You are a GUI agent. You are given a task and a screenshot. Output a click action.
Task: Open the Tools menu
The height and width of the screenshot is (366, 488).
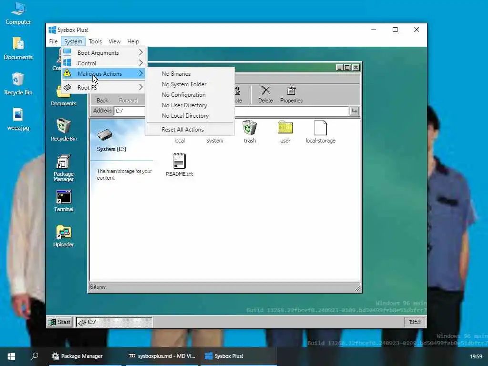click(95, 41)
